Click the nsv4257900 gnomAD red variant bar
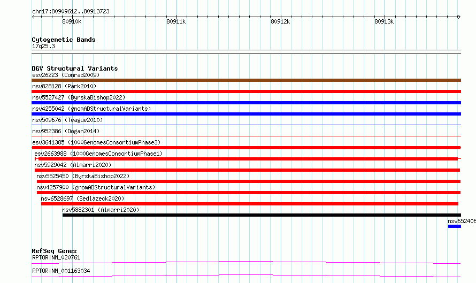 [249, 193]
